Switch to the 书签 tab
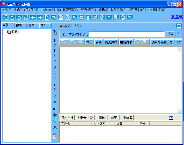This screenshot has width=184, height=145. [31, 26]
